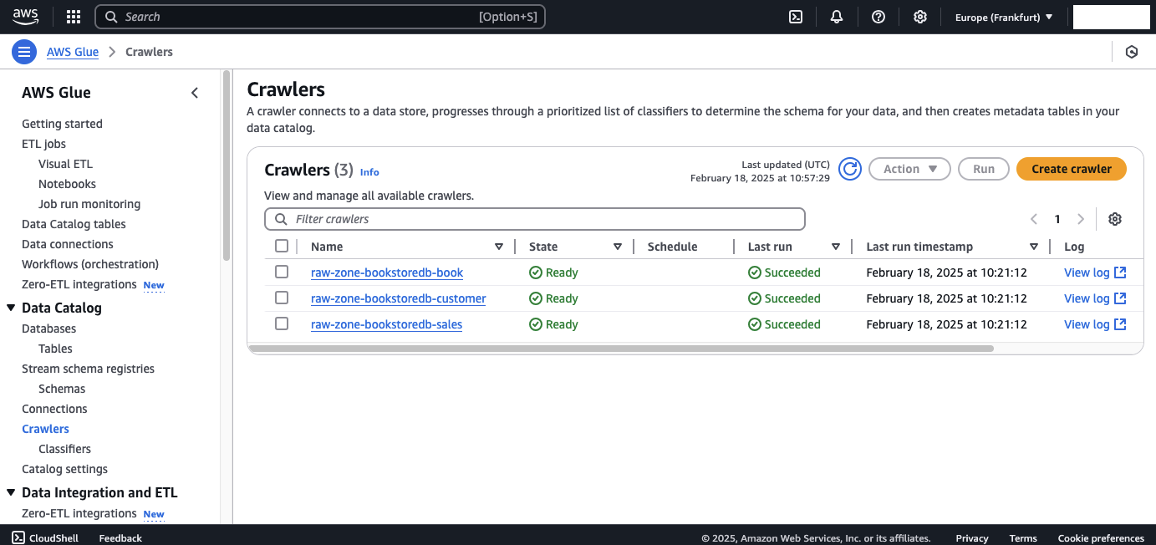
Task: Open the recently visited history icon
Action: tap(1132, 51)
